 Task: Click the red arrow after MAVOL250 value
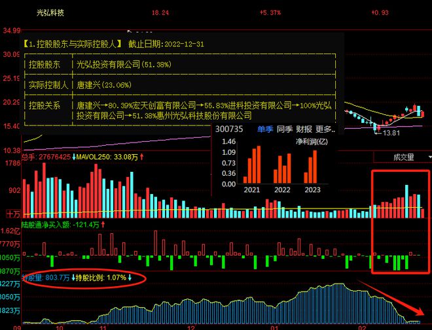141,157
